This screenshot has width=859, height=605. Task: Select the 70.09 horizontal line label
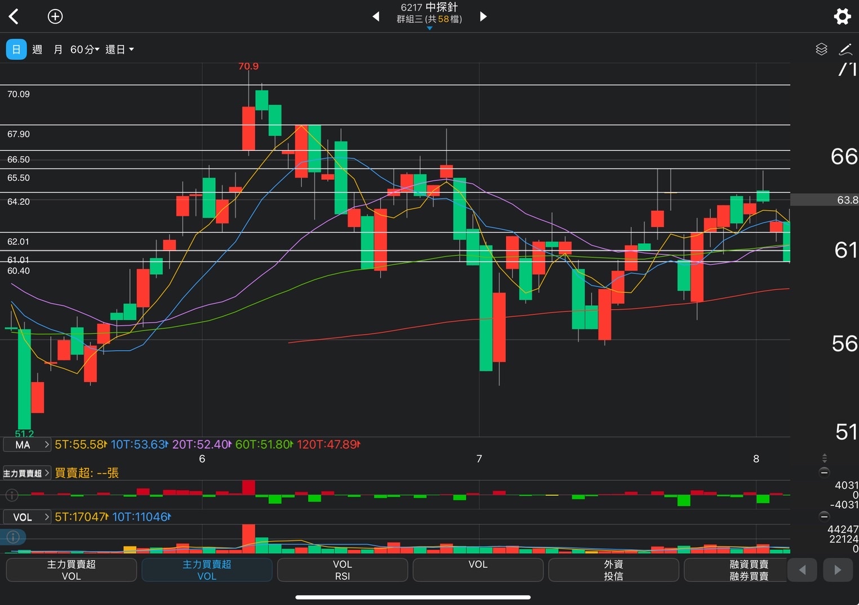coord(19,94)
